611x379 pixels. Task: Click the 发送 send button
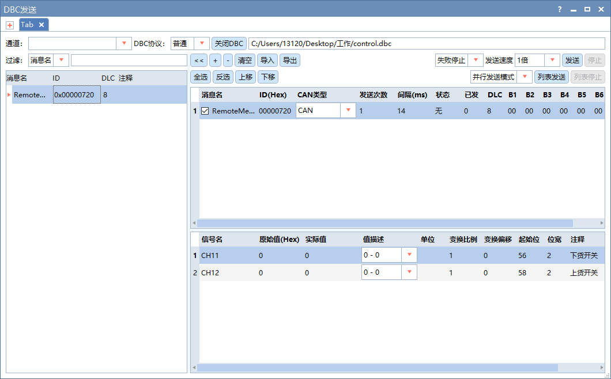572,59
